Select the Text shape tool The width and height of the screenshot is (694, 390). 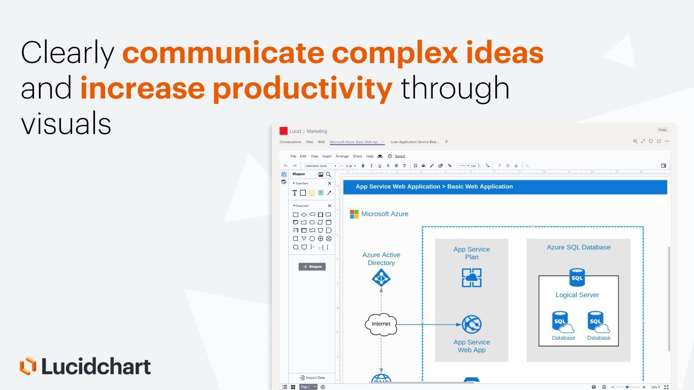pyautogui.click(x=295, y=193)
